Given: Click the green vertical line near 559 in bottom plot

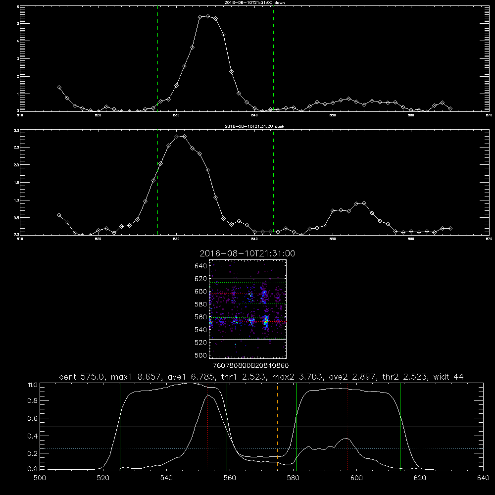Looking at the screenshot, I should (x=227, y=427).
